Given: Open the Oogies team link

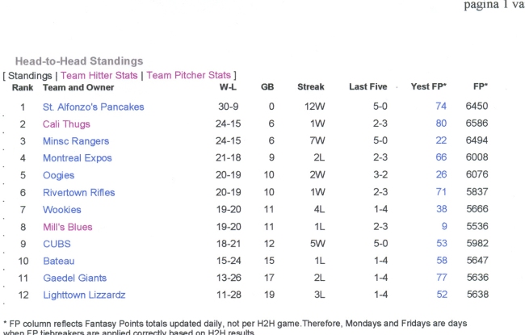Looking at the screenshot, I should coord(59,175).
